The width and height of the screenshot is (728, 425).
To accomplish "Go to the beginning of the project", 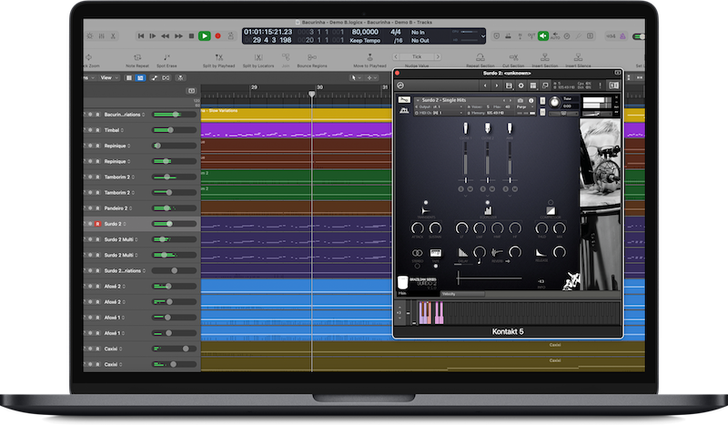I will pyautogui.click(x=141, y=35).
